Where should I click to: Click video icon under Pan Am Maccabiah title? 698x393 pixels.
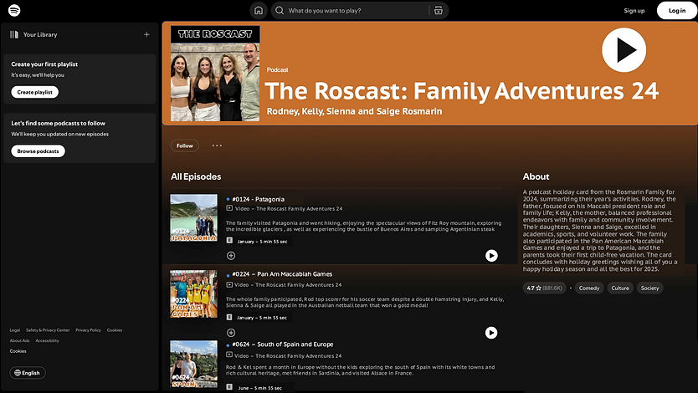[x=229, y=284]
